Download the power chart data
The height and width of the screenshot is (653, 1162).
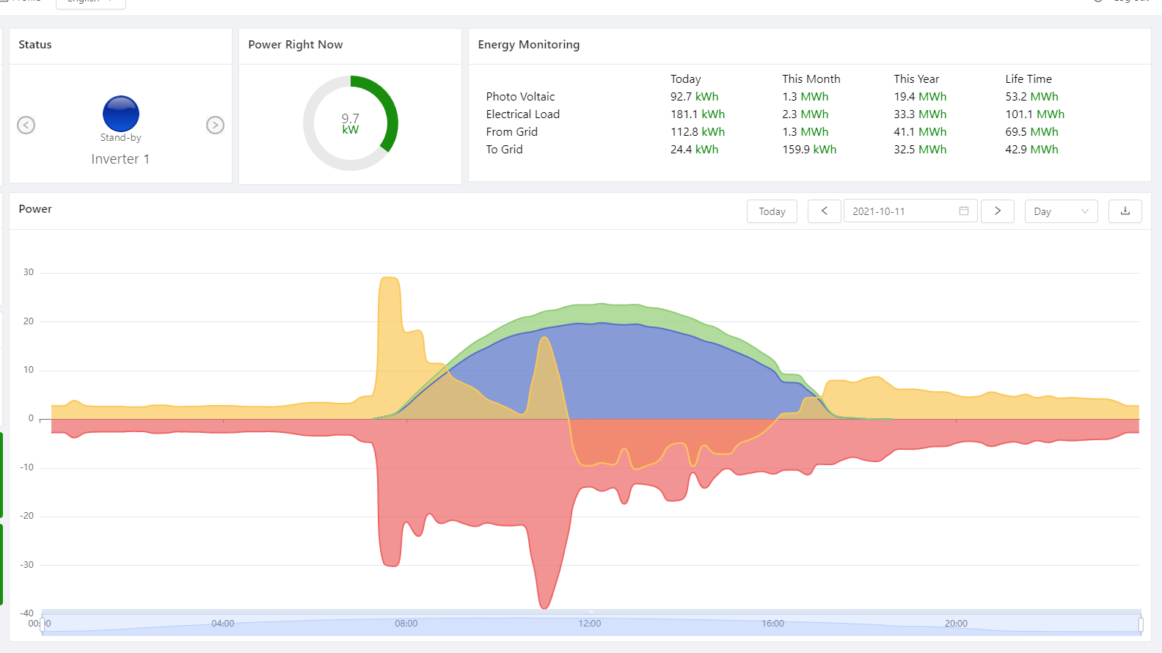click(x=1125, y=211)
